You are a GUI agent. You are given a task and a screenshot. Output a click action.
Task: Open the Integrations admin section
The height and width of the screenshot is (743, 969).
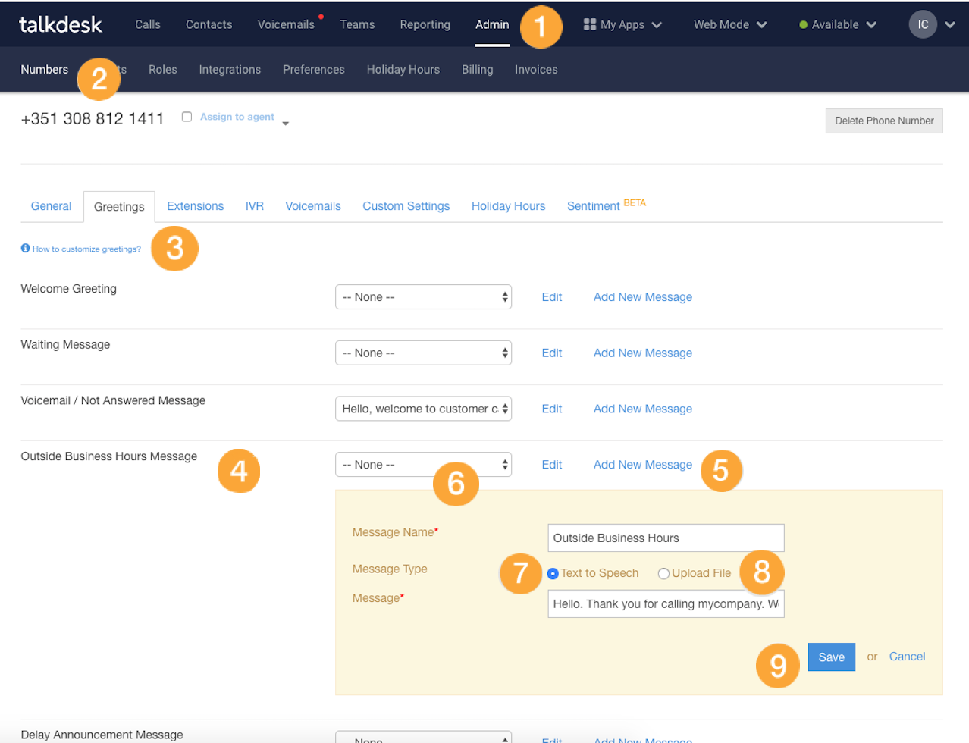click(230, 69)
